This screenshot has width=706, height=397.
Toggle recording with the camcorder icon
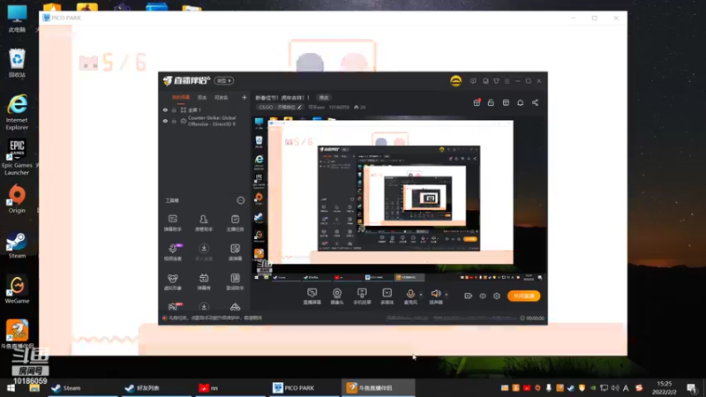[469, 296]
